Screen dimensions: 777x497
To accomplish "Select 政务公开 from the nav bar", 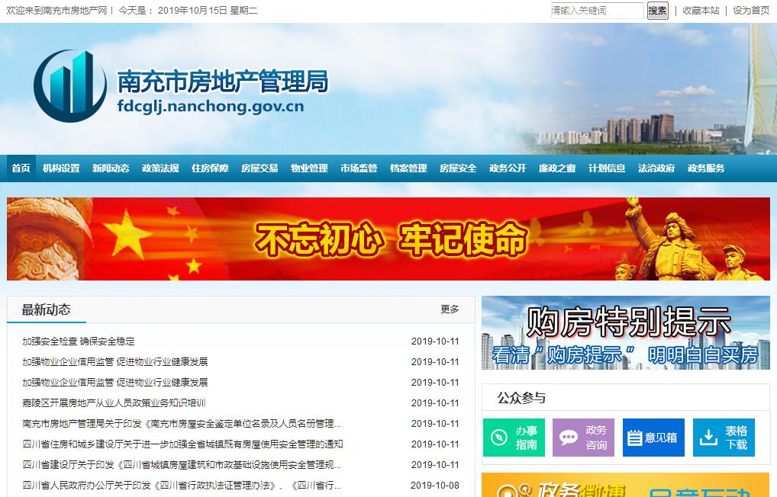I will pyautogui.click(x=508, y=168).
